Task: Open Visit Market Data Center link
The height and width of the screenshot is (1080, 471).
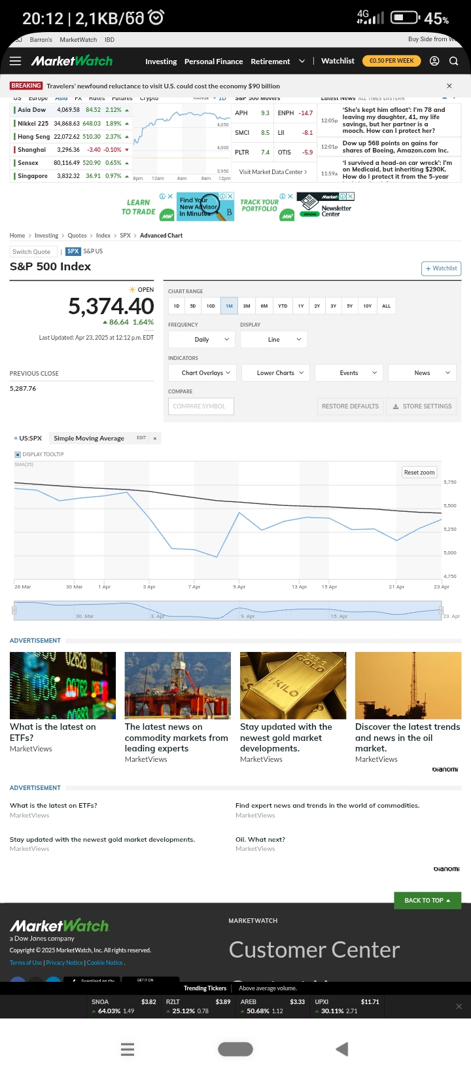Action: pyautogui.click(x=273, y=172)
